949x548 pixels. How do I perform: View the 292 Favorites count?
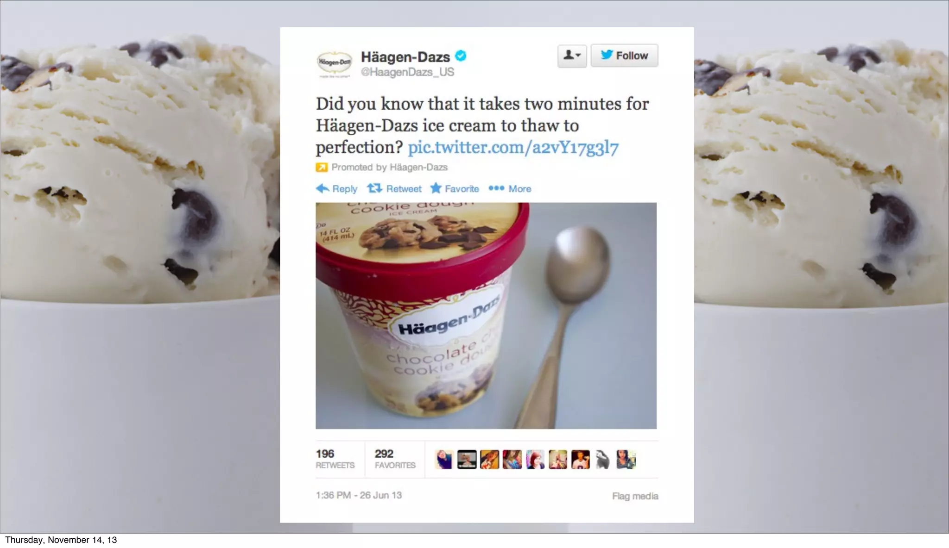[395, 459]
